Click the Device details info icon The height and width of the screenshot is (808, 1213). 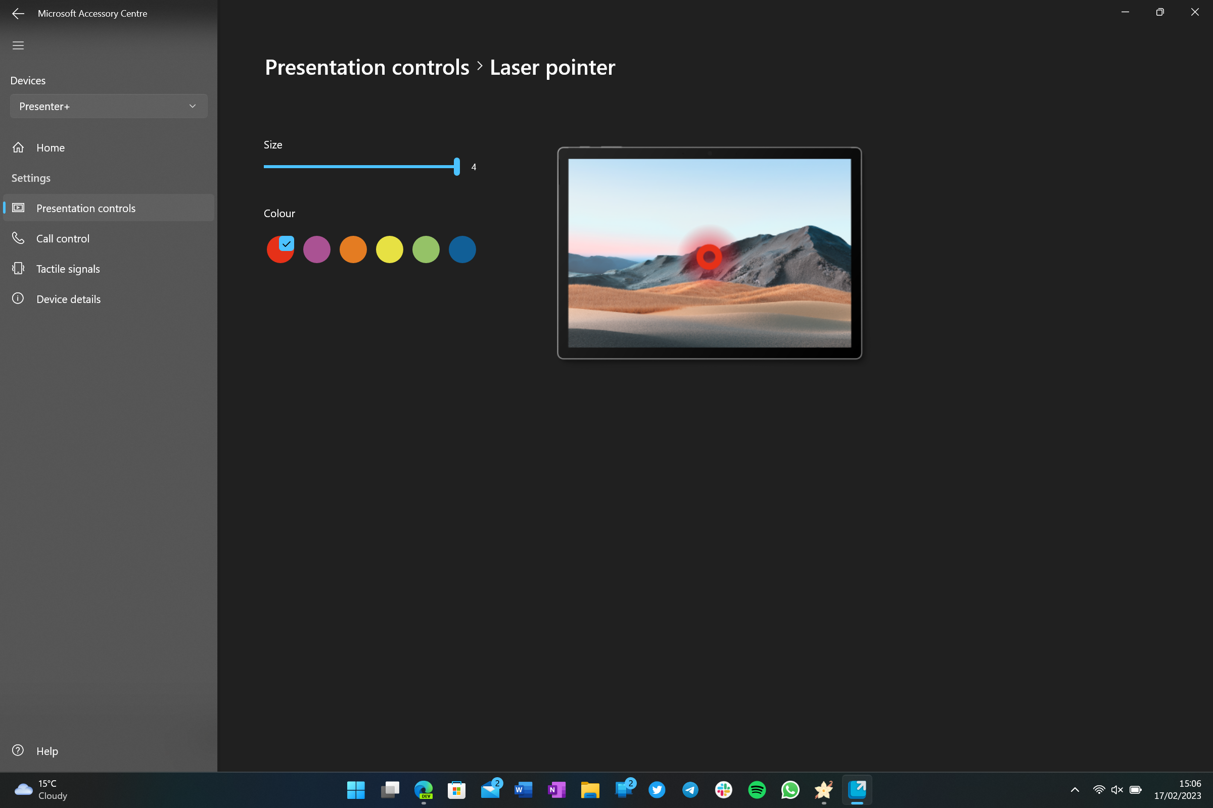(18, 299)
